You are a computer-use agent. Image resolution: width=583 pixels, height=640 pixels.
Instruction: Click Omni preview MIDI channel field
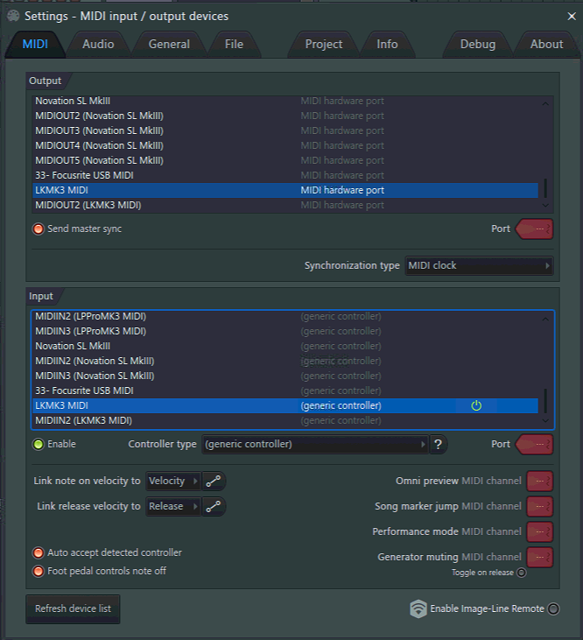click(x=540, y=482)
